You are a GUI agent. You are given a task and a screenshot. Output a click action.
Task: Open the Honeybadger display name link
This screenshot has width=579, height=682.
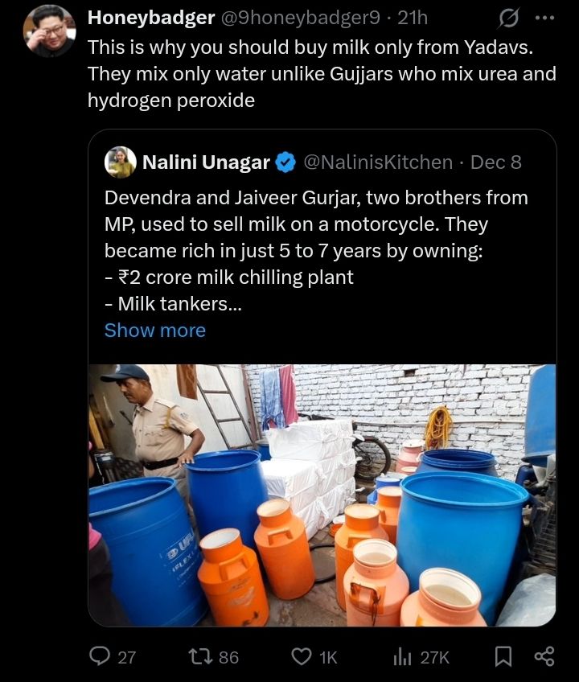coord(150,17)
